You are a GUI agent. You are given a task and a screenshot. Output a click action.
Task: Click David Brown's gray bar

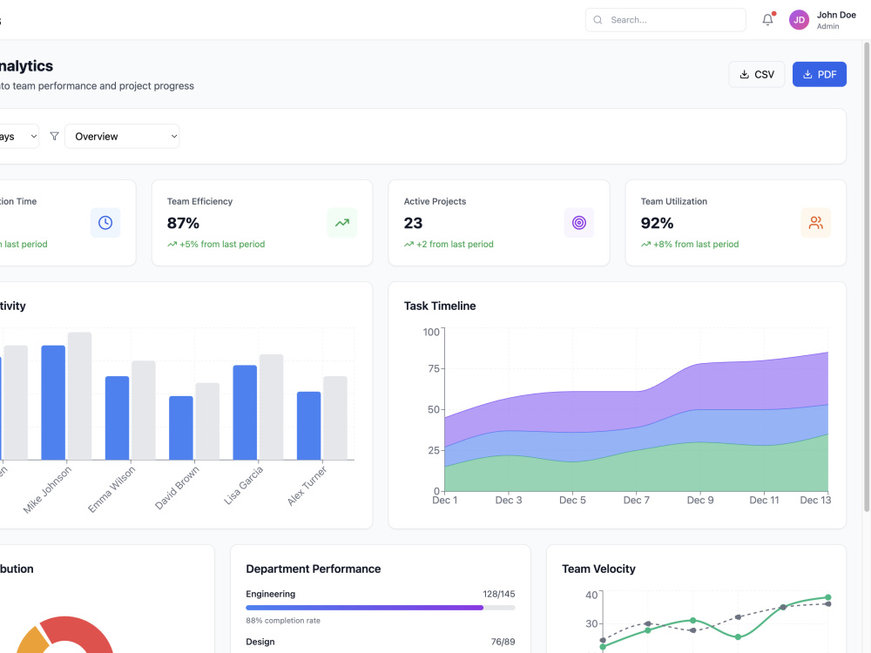click(x=207, y=421)
